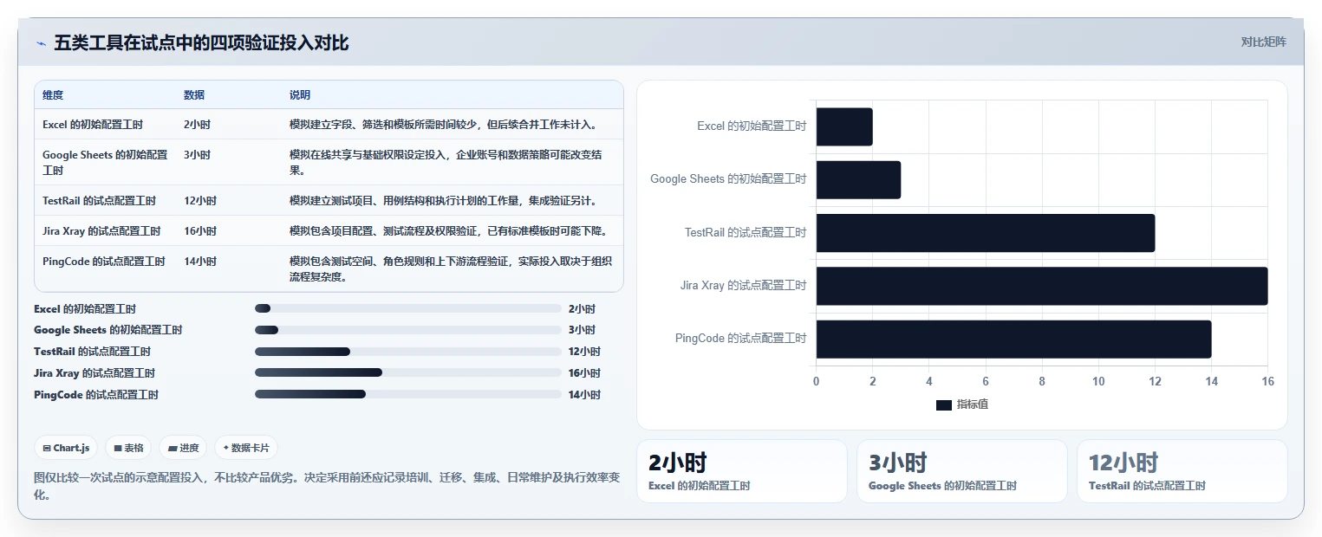The height and width of the screenshot is (537, 1322).
Task: Open the 2小时 Excel data card
Action: 742,471
